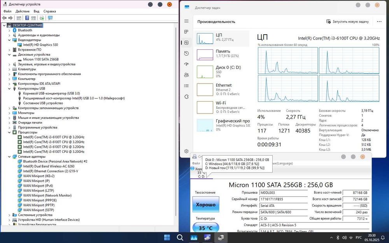Click the РУС input language indicator
389x243 pixels.
point(359,238)
